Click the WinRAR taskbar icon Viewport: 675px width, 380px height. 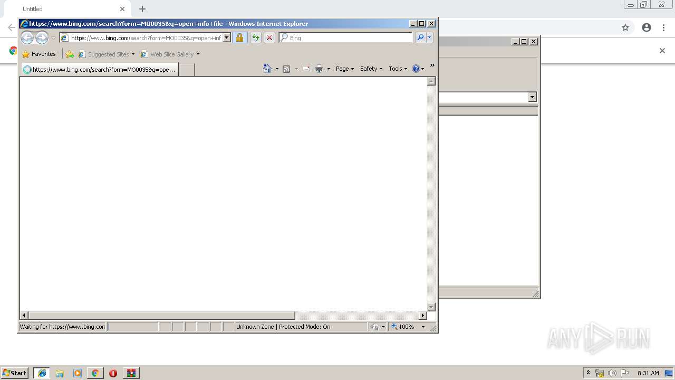point(131,373)
